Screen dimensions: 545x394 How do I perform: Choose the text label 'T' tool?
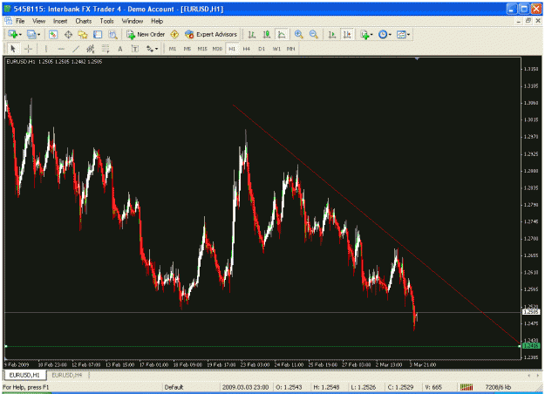pyautogui.click(x=135, y=49)
